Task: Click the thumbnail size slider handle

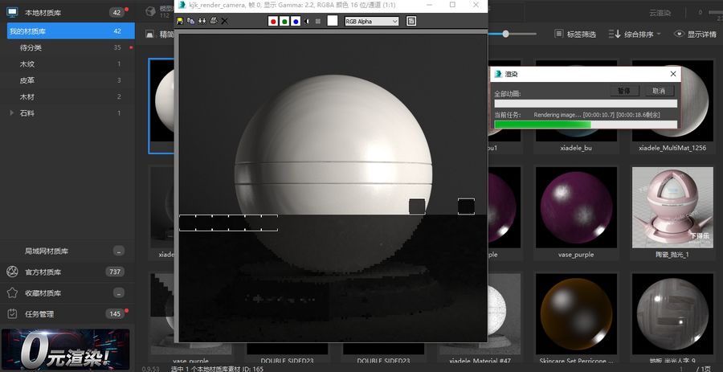Action: tap(506, 34)
